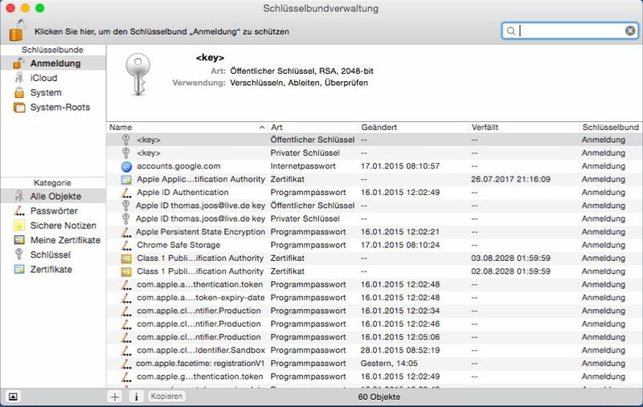Zoom window with green traffic light button

39,8
